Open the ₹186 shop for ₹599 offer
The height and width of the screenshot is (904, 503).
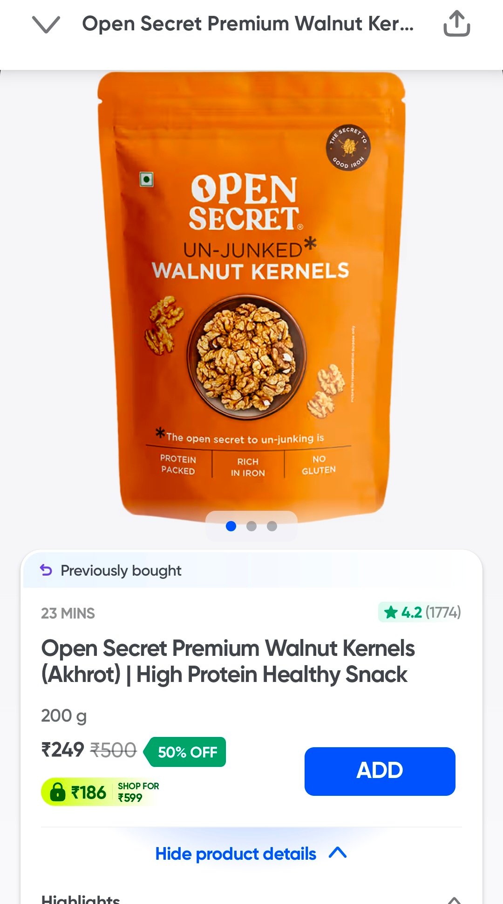tap(101, 792)
